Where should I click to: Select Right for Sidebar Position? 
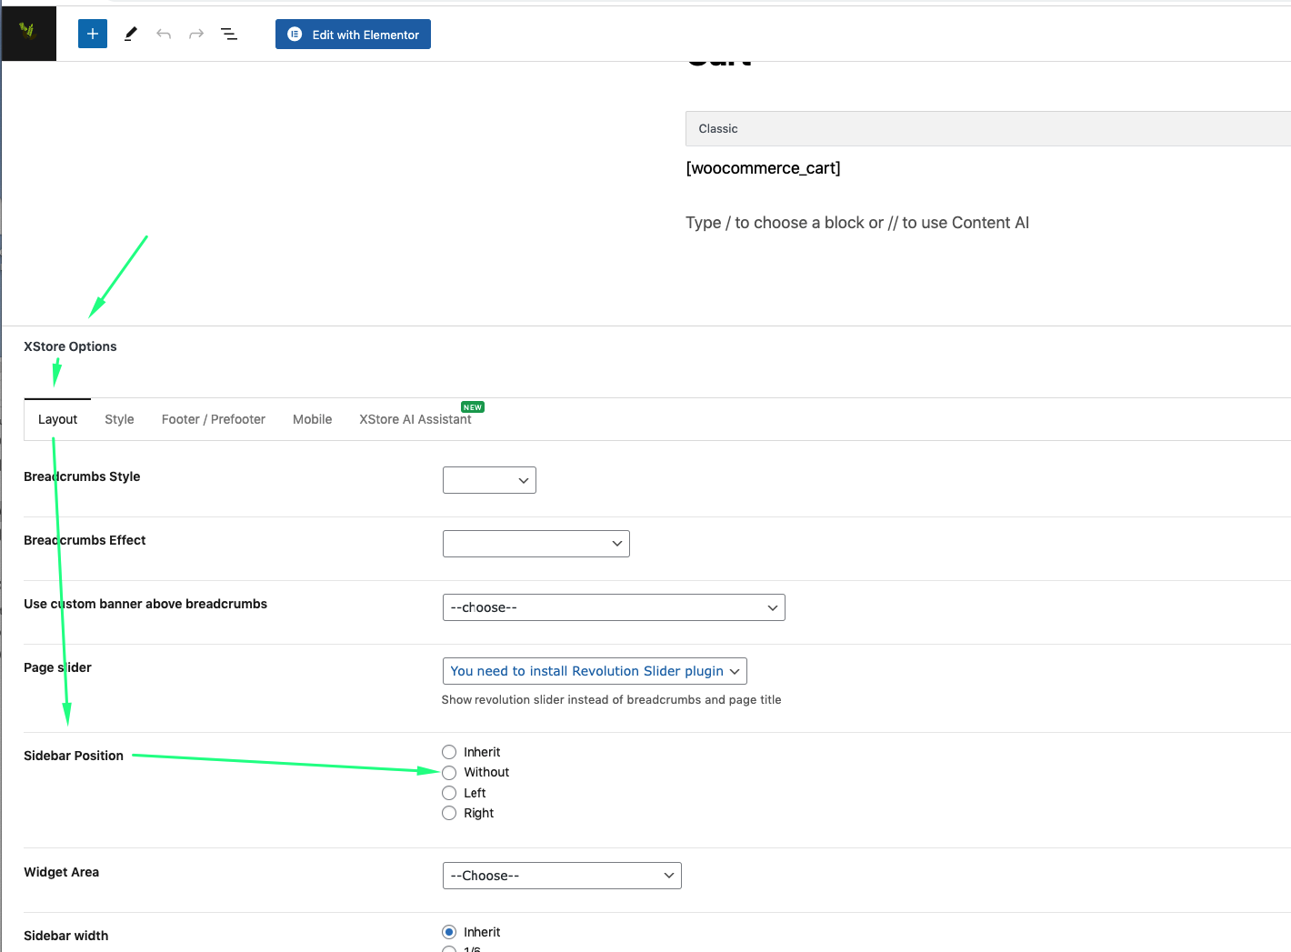pos(449,813)
